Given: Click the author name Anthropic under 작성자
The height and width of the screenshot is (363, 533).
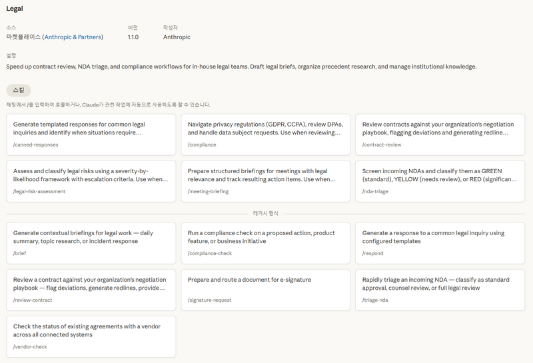Looking at the screenshot, I should [177, 37].
